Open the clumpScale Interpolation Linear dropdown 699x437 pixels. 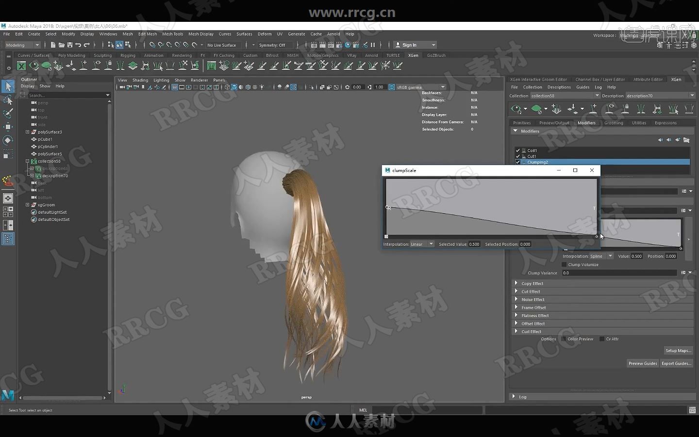click(x=422, y=244)
